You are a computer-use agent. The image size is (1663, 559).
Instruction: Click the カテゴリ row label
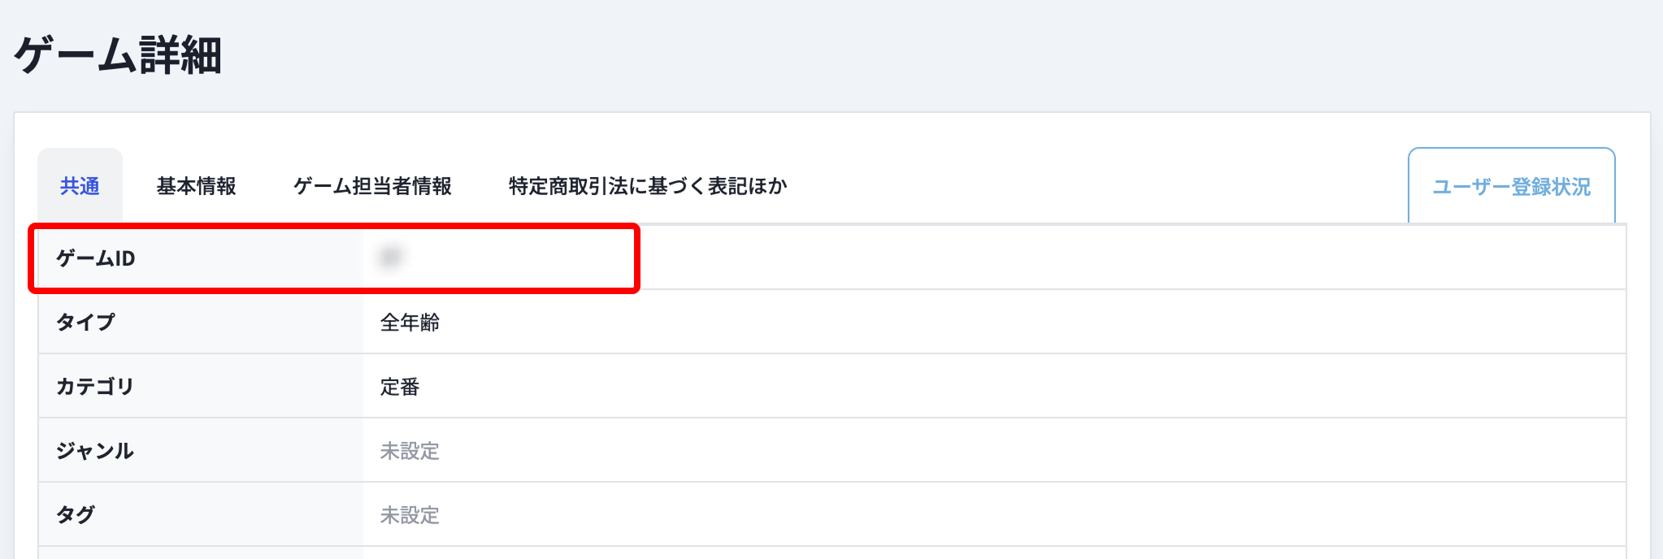95,386
